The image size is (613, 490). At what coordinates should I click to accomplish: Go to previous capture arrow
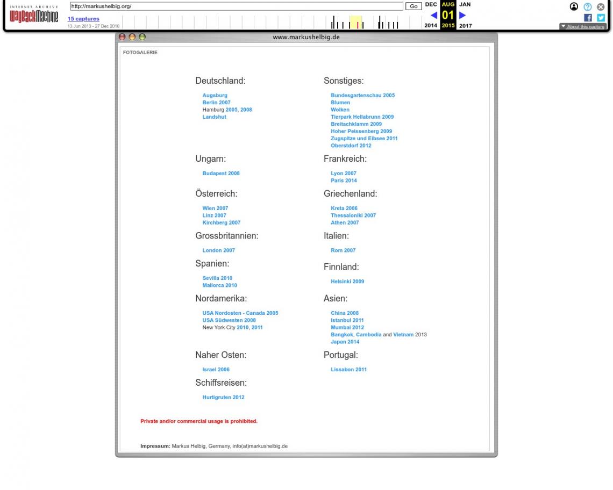pos(433,15)
